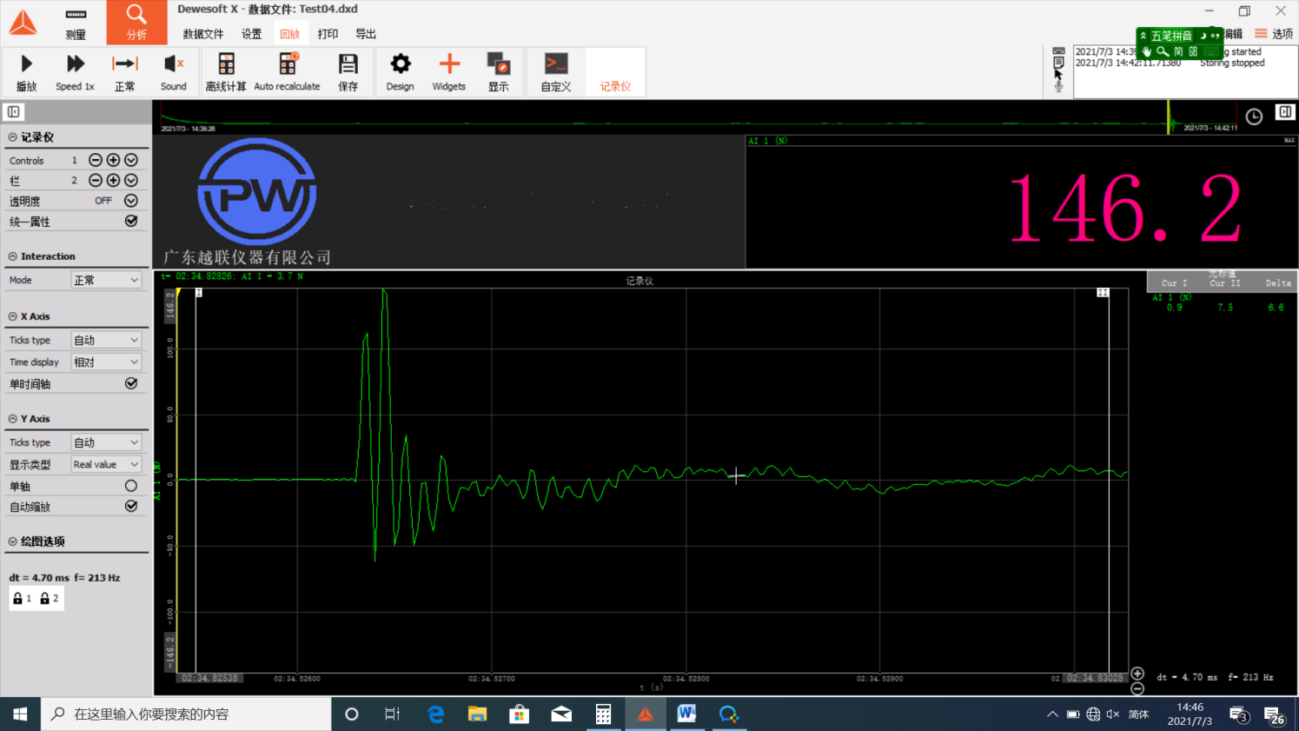Toggle the single time axis (单时间轴) checkbox
This screenshot has height=731, width=1299.
click(x=131, y=383)
